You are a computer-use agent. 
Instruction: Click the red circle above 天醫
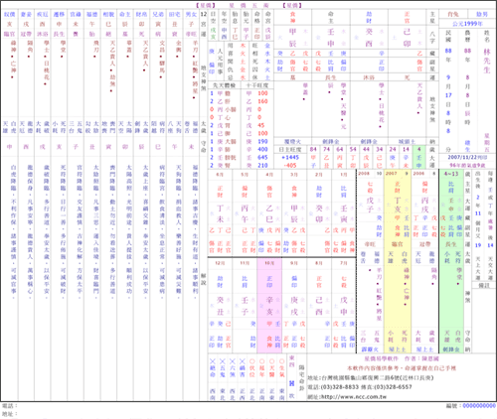tap(272, 361)
